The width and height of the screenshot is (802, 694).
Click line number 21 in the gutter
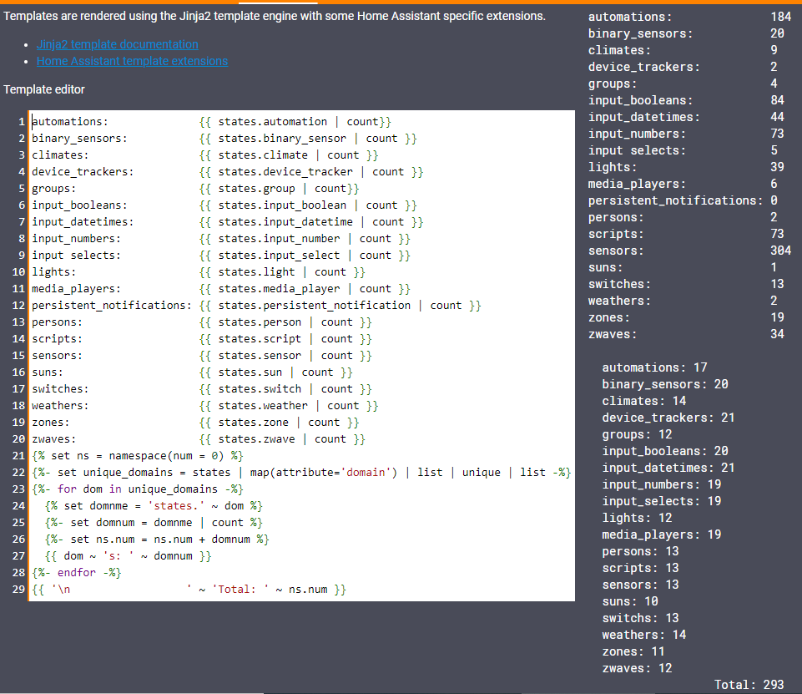18,455
